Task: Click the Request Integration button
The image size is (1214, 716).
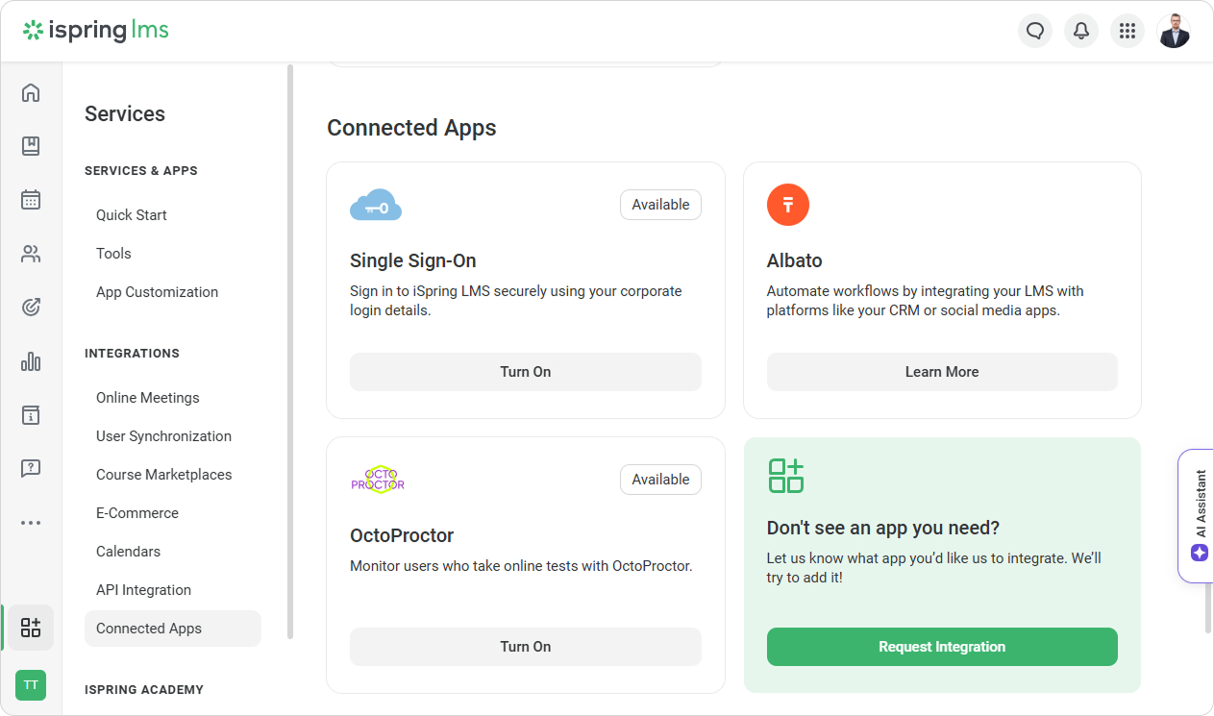Action: (x=941, y=647)
